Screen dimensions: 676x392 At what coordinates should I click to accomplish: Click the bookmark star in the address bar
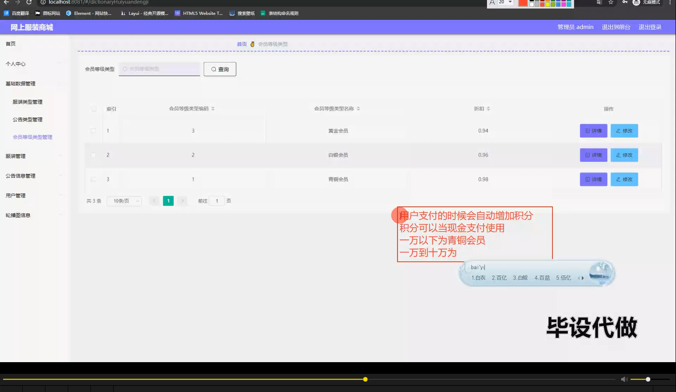[610, 2]
